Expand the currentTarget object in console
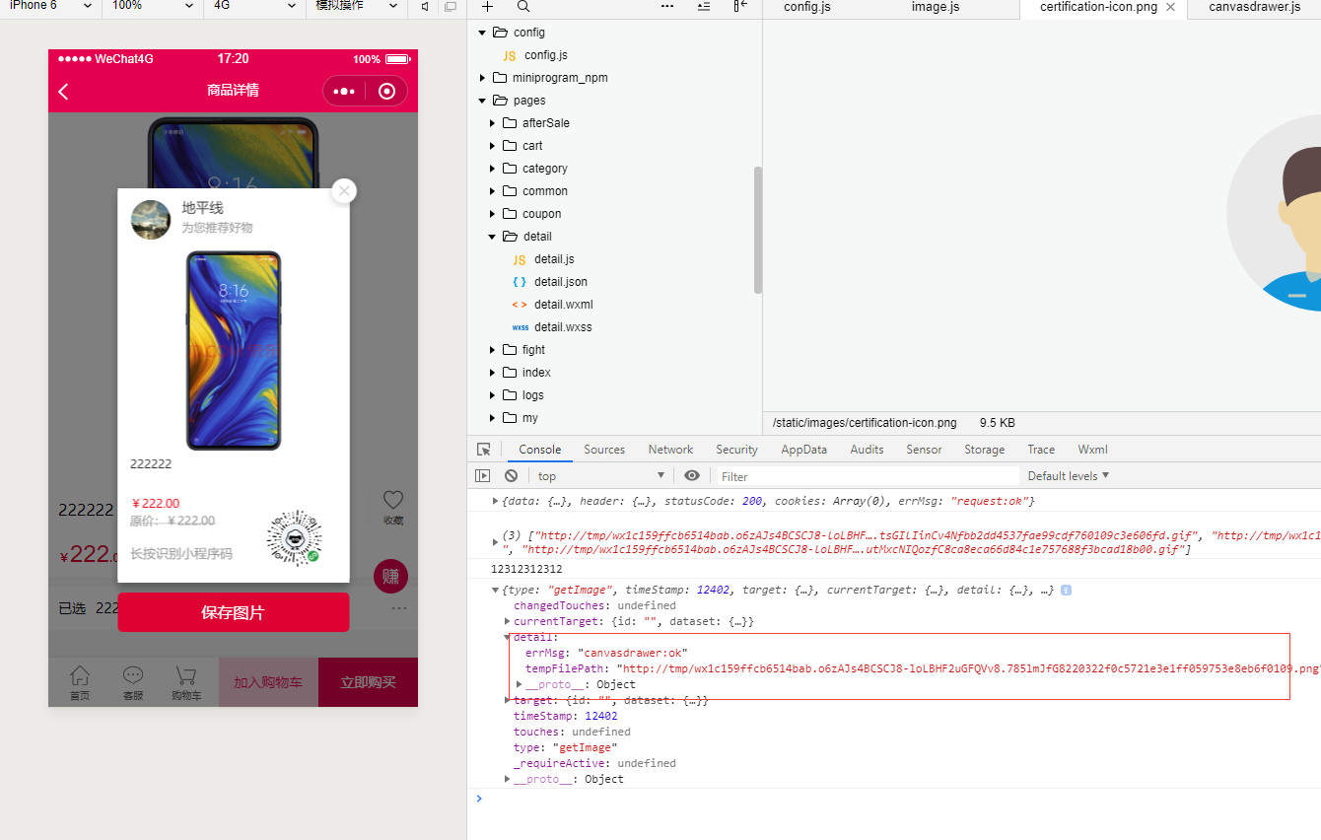 pos(508,621)
